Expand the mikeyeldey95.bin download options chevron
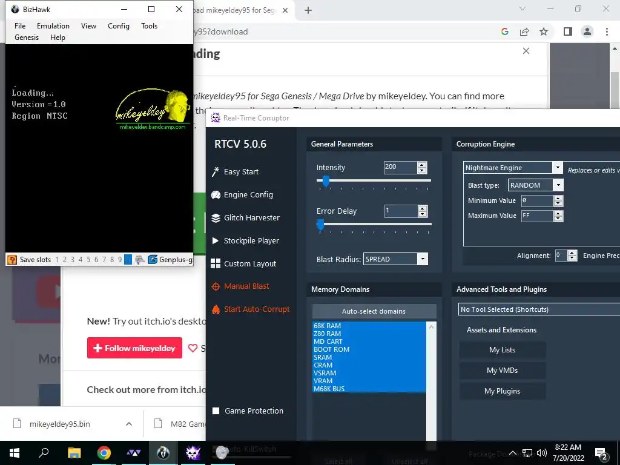The height and width of the screenshot is (465, 620). [x=129, y=424]
